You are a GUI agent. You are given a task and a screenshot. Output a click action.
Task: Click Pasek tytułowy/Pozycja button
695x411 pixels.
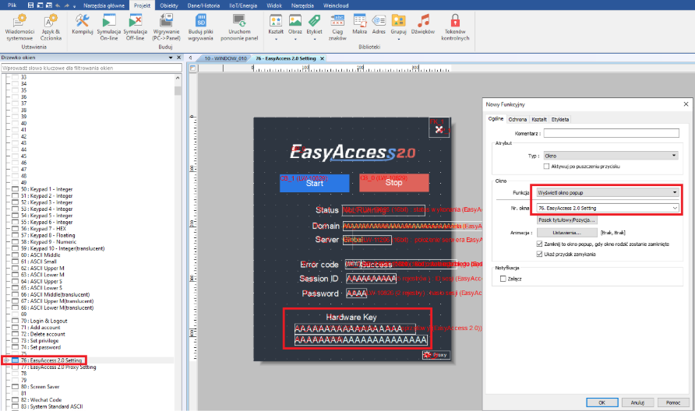[567, 220]
